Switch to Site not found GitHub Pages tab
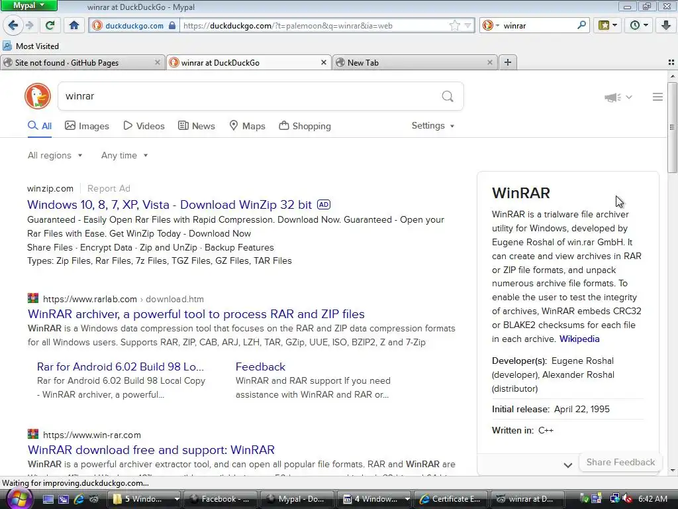Screen dimensions: 678x509 [x=83, y=63]
